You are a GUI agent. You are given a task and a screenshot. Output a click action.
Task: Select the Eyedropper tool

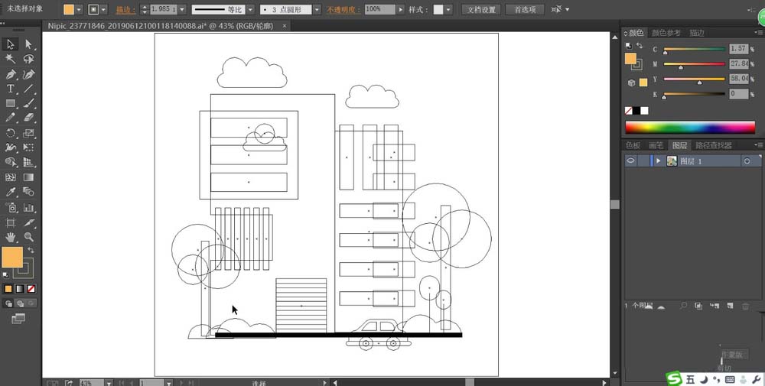(10, 192)
